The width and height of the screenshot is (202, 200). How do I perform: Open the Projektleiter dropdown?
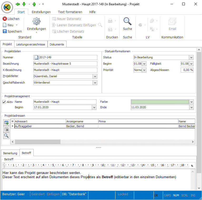[95, 76]
